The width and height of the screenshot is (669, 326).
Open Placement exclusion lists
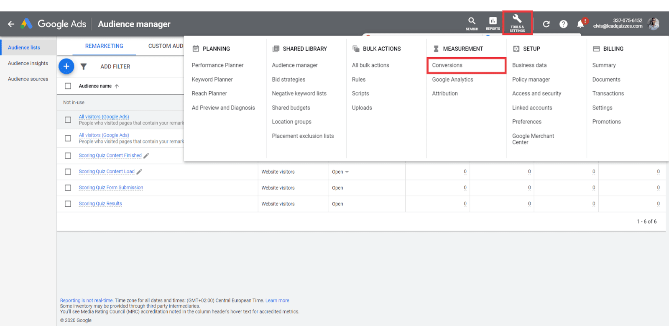point(303,136)
